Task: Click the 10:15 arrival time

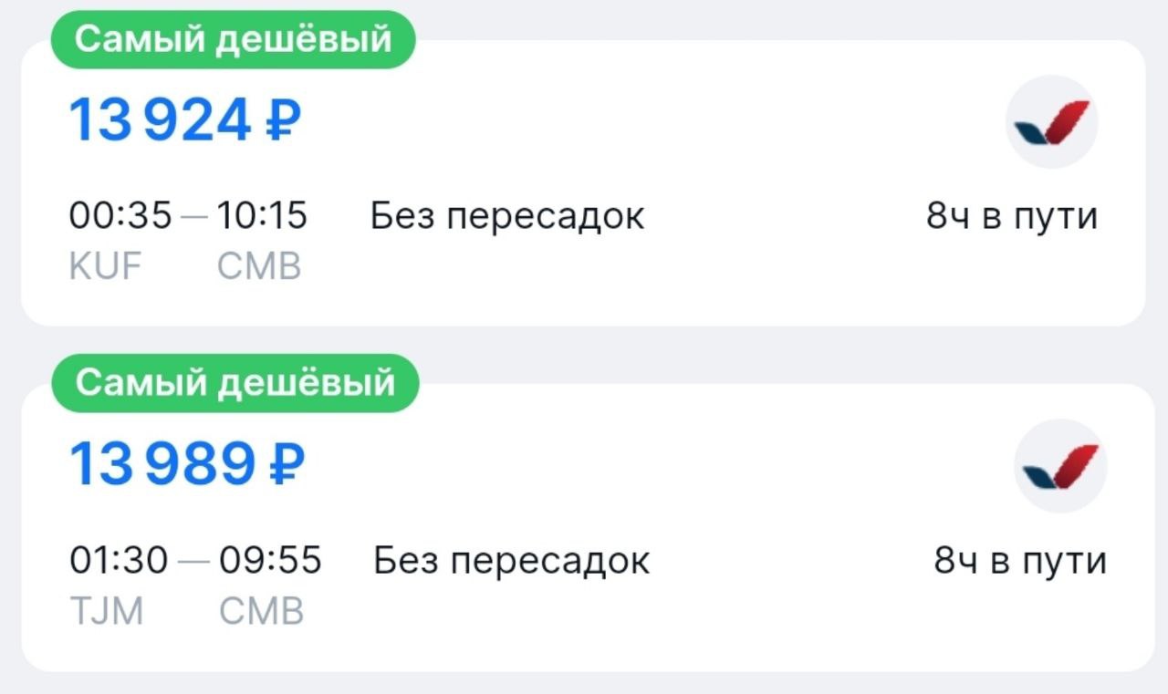Action: coord(262,217)
